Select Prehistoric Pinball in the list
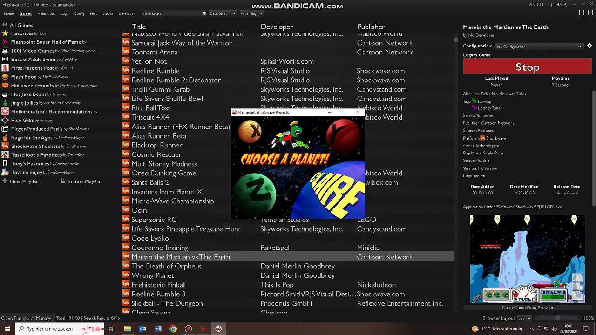 click(288, 285)
